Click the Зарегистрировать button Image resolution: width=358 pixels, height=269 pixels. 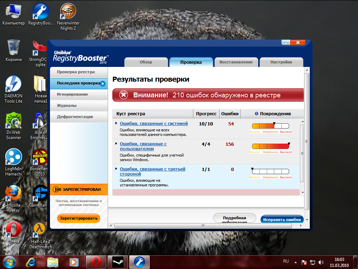click(x=79, y=218)
